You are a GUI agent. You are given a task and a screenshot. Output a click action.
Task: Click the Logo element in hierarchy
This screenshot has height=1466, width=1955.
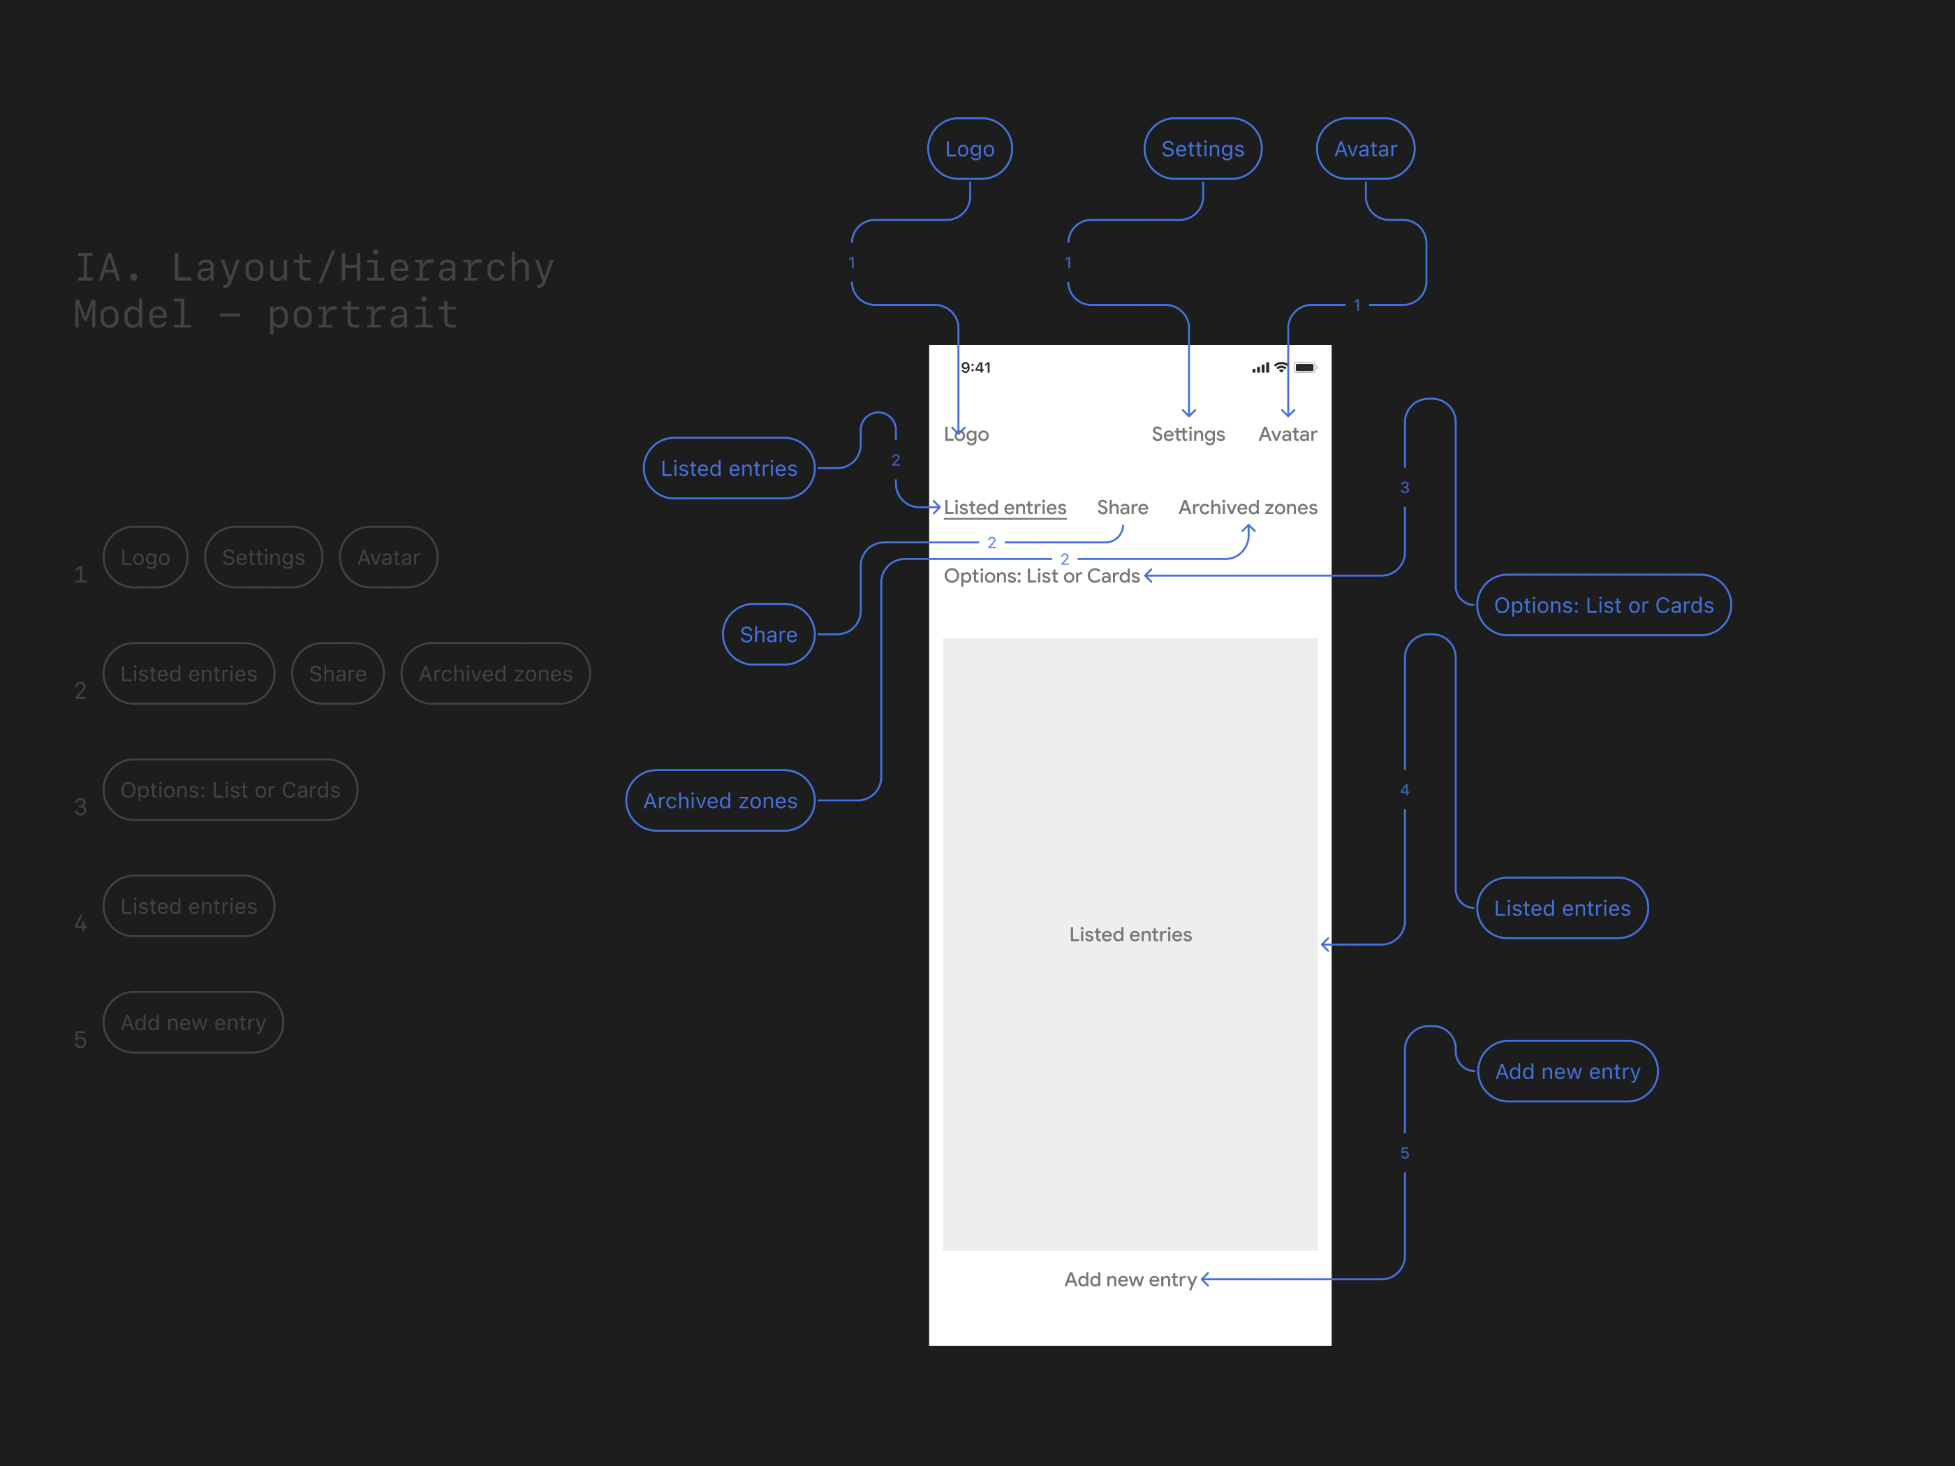coord(145,557)
